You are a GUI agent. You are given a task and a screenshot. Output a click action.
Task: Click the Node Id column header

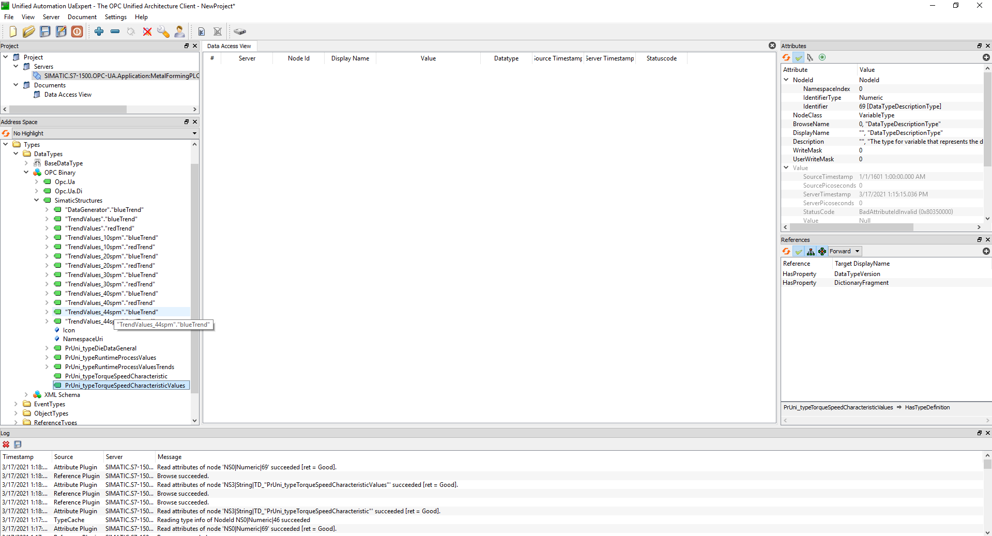click(299, 58)
